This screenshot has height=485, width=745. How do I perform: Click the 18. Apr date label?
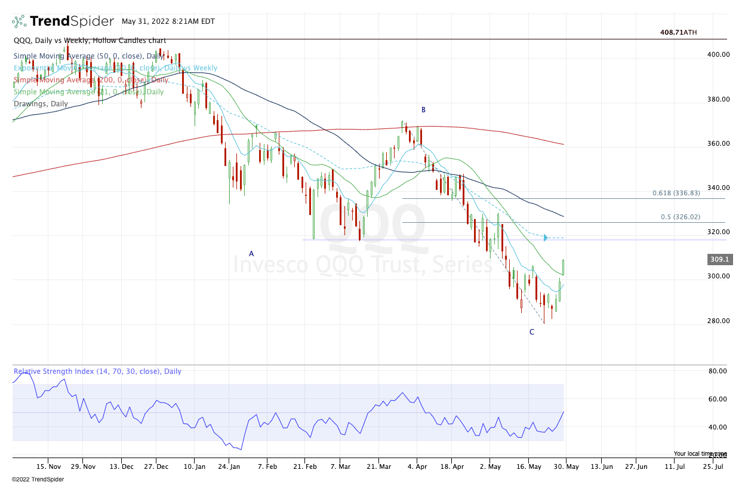451,466
